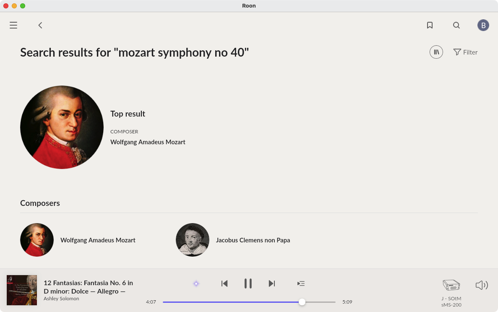Click Ashley Solomon artist name

[x=61, y=299]
